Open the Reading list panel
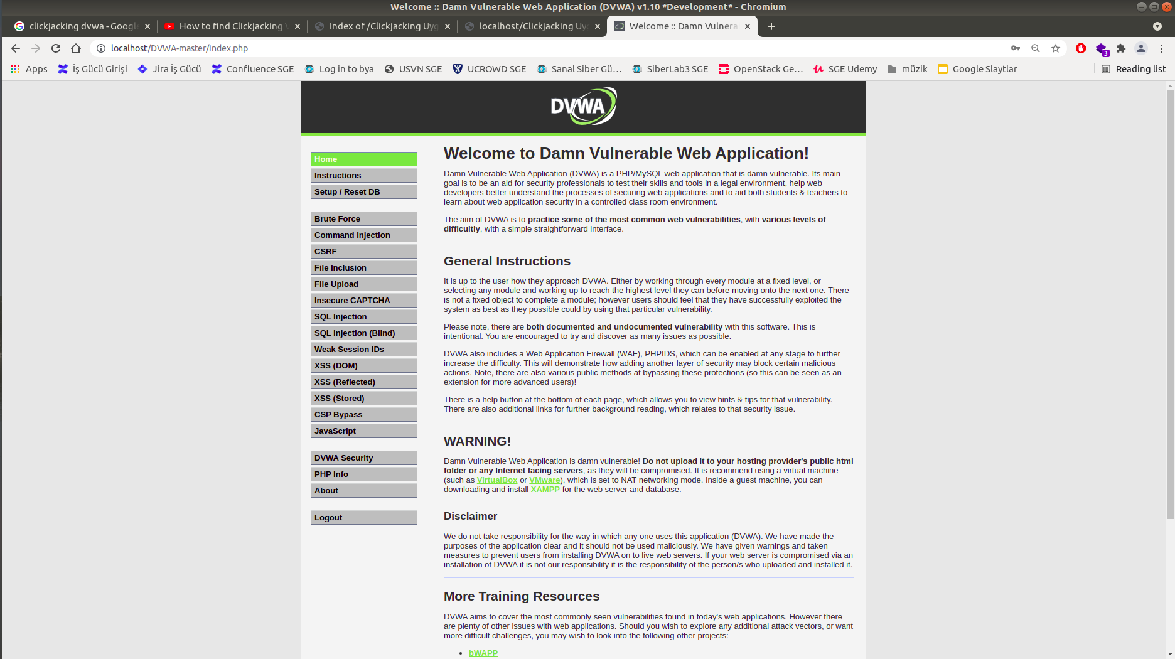The height and width of the screenshot is (659, 1175). pos(1134,69)
